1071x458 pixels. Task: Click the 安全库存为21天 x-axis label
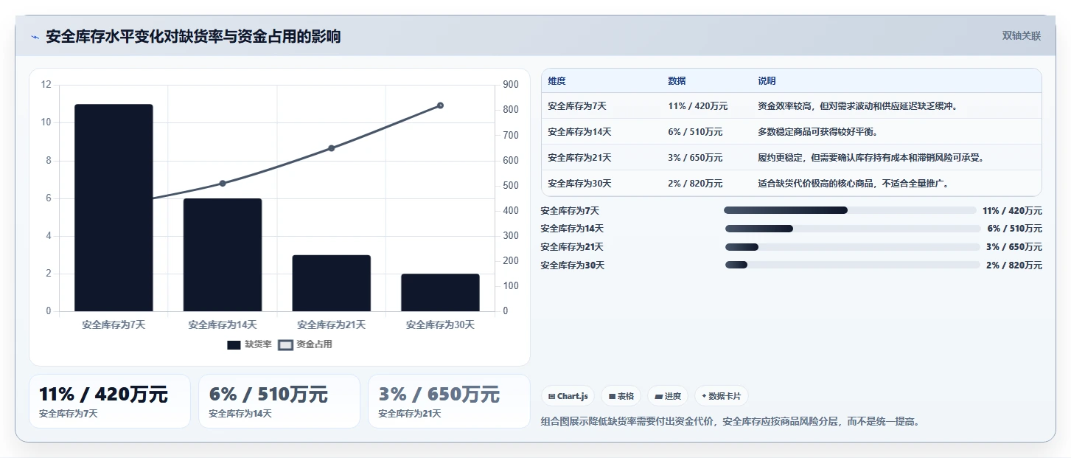point(332,325)
